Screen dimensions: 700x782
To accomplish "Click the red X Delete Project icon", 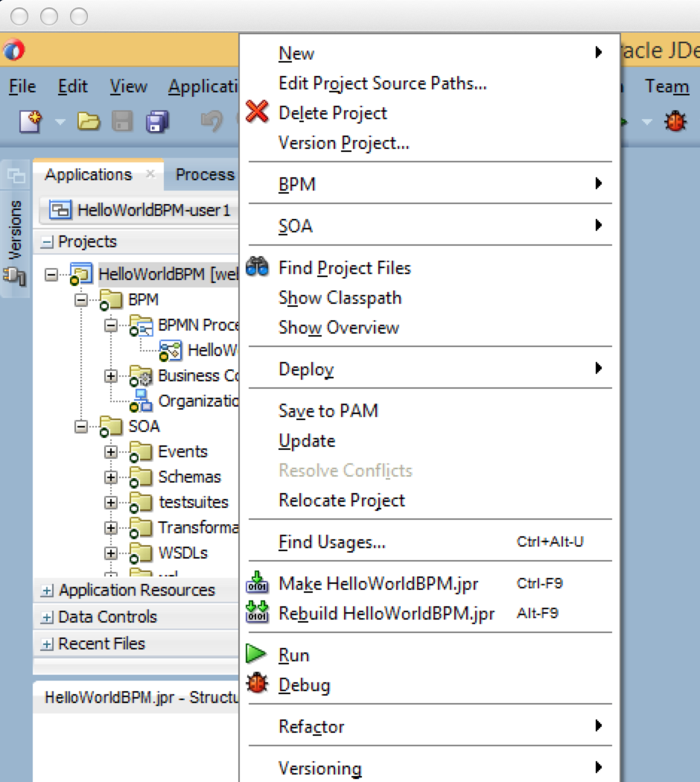I will point(257,112).
